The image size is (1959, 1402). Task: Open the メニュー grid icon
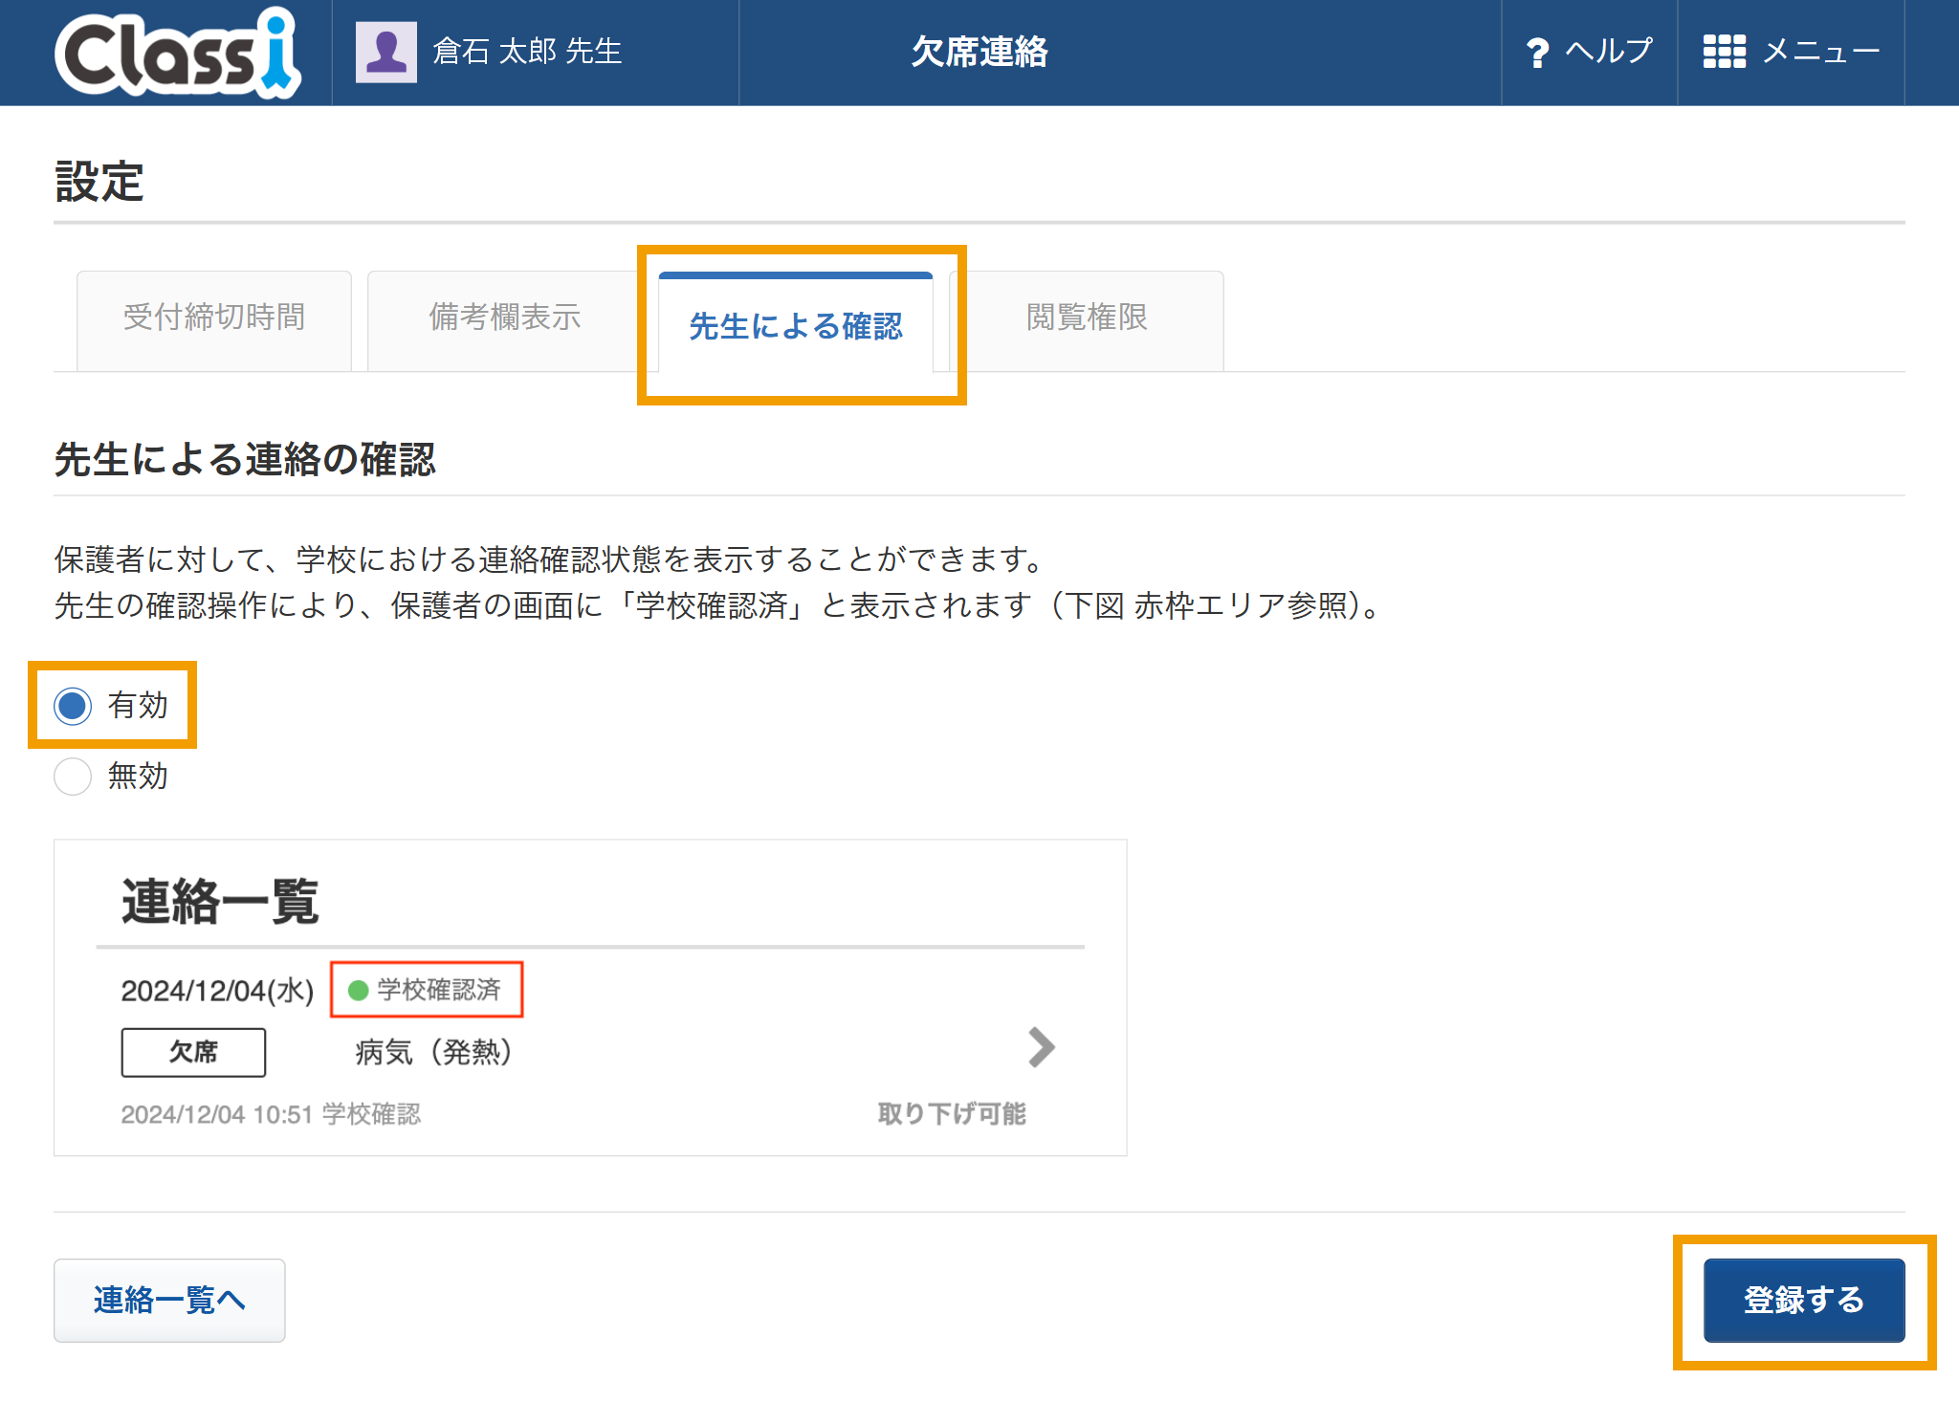1724,52
